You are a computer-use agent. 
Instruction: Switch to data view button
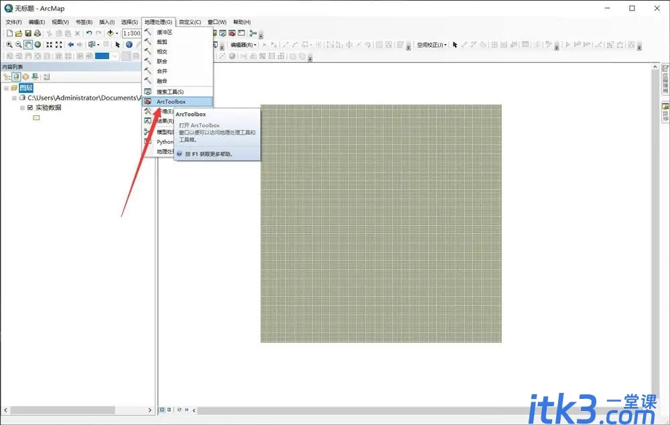(162, 410)
